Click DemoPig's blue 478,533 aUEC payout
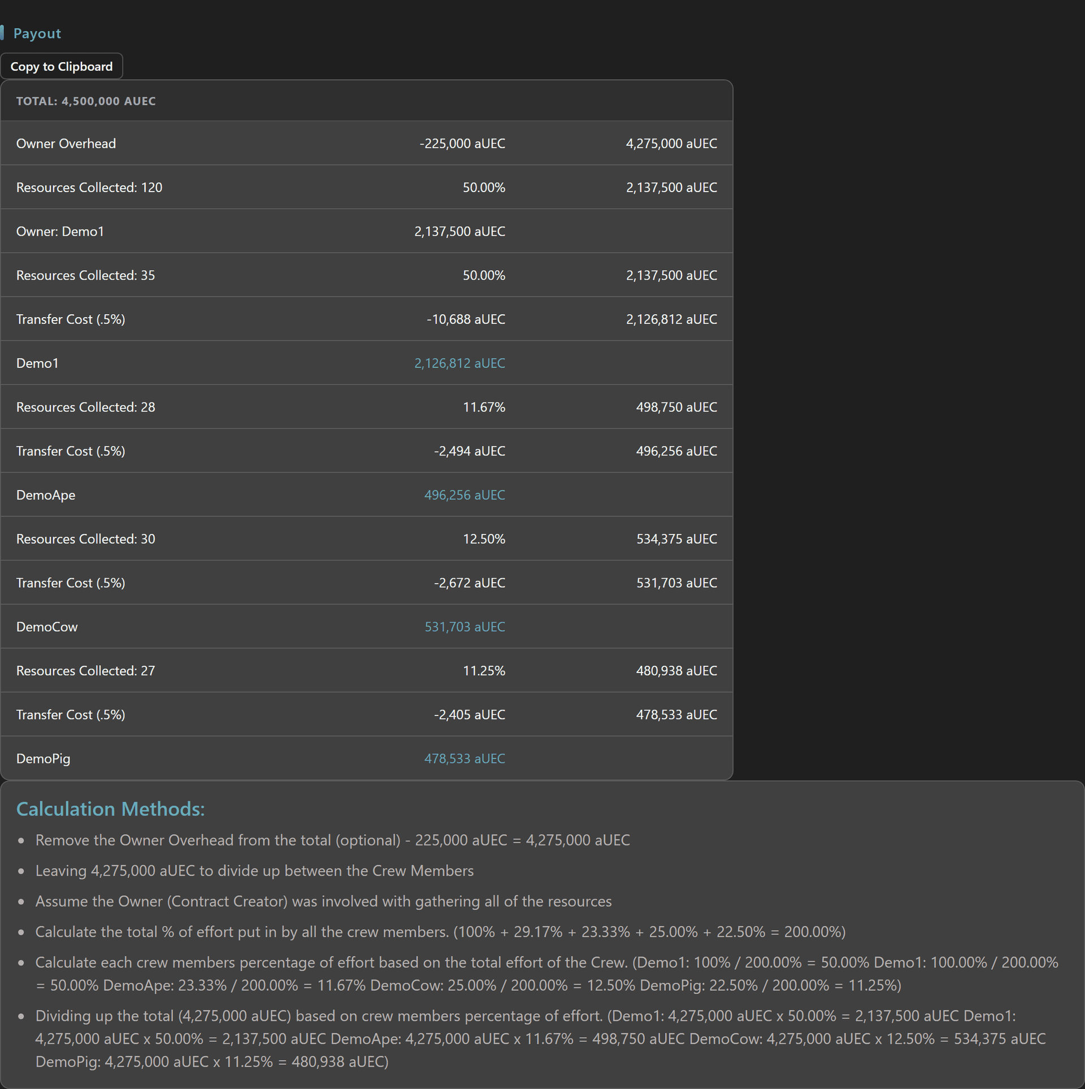The width and height of the screenshot is (1085, 1089). [465, 759]
